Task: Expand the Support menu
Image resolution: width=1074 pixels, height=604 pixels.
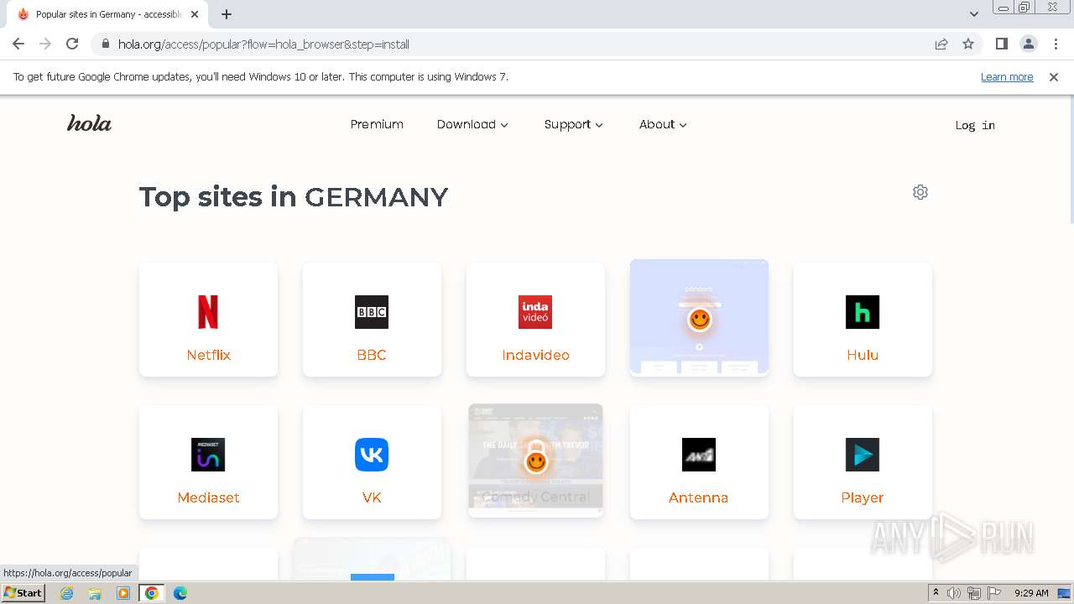Action: pos(573,124)
